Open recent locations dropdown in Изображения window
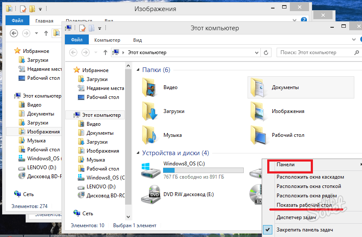 click(36, 33)
